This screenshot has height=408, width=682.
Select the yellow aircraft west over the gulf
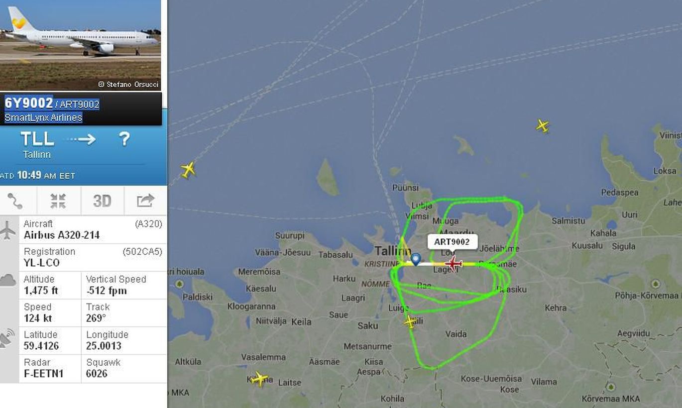[188, 170]
